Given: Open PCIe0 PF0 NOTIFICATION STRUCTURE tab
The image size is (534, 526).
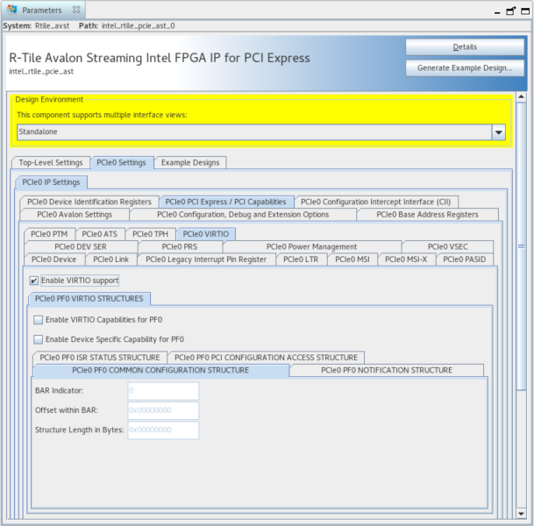Looking at the screenshot, I should pos(387,371).
